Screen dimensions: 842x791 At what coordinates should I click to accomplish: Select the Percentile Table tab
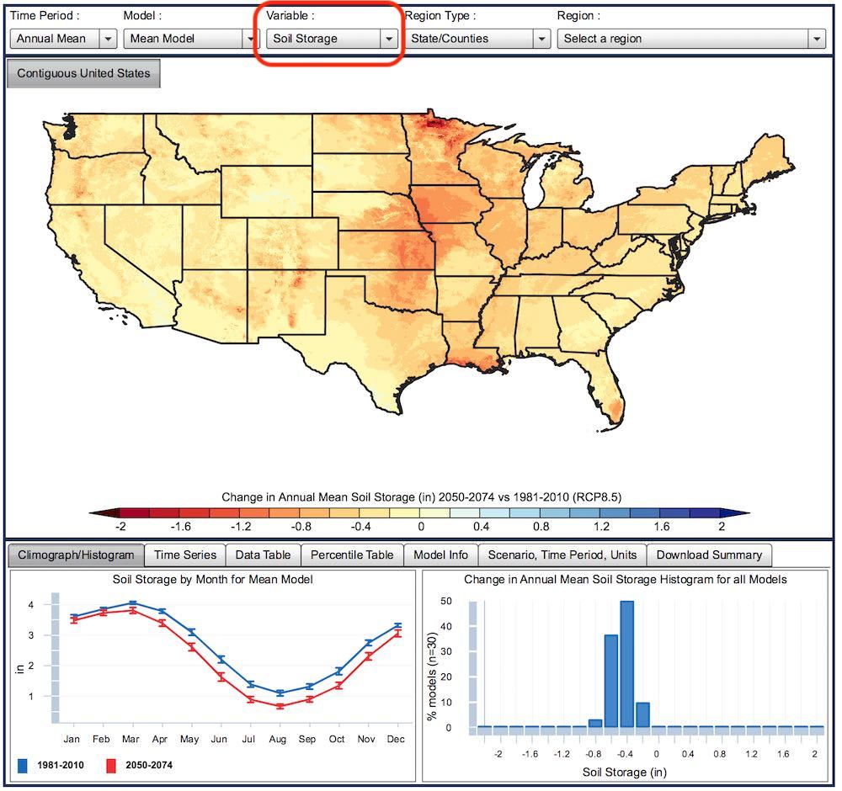coord(352,555)
